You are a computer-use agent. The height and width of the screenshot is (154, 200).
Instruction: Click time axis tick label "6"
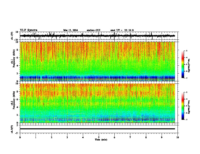tap(115, 137)
